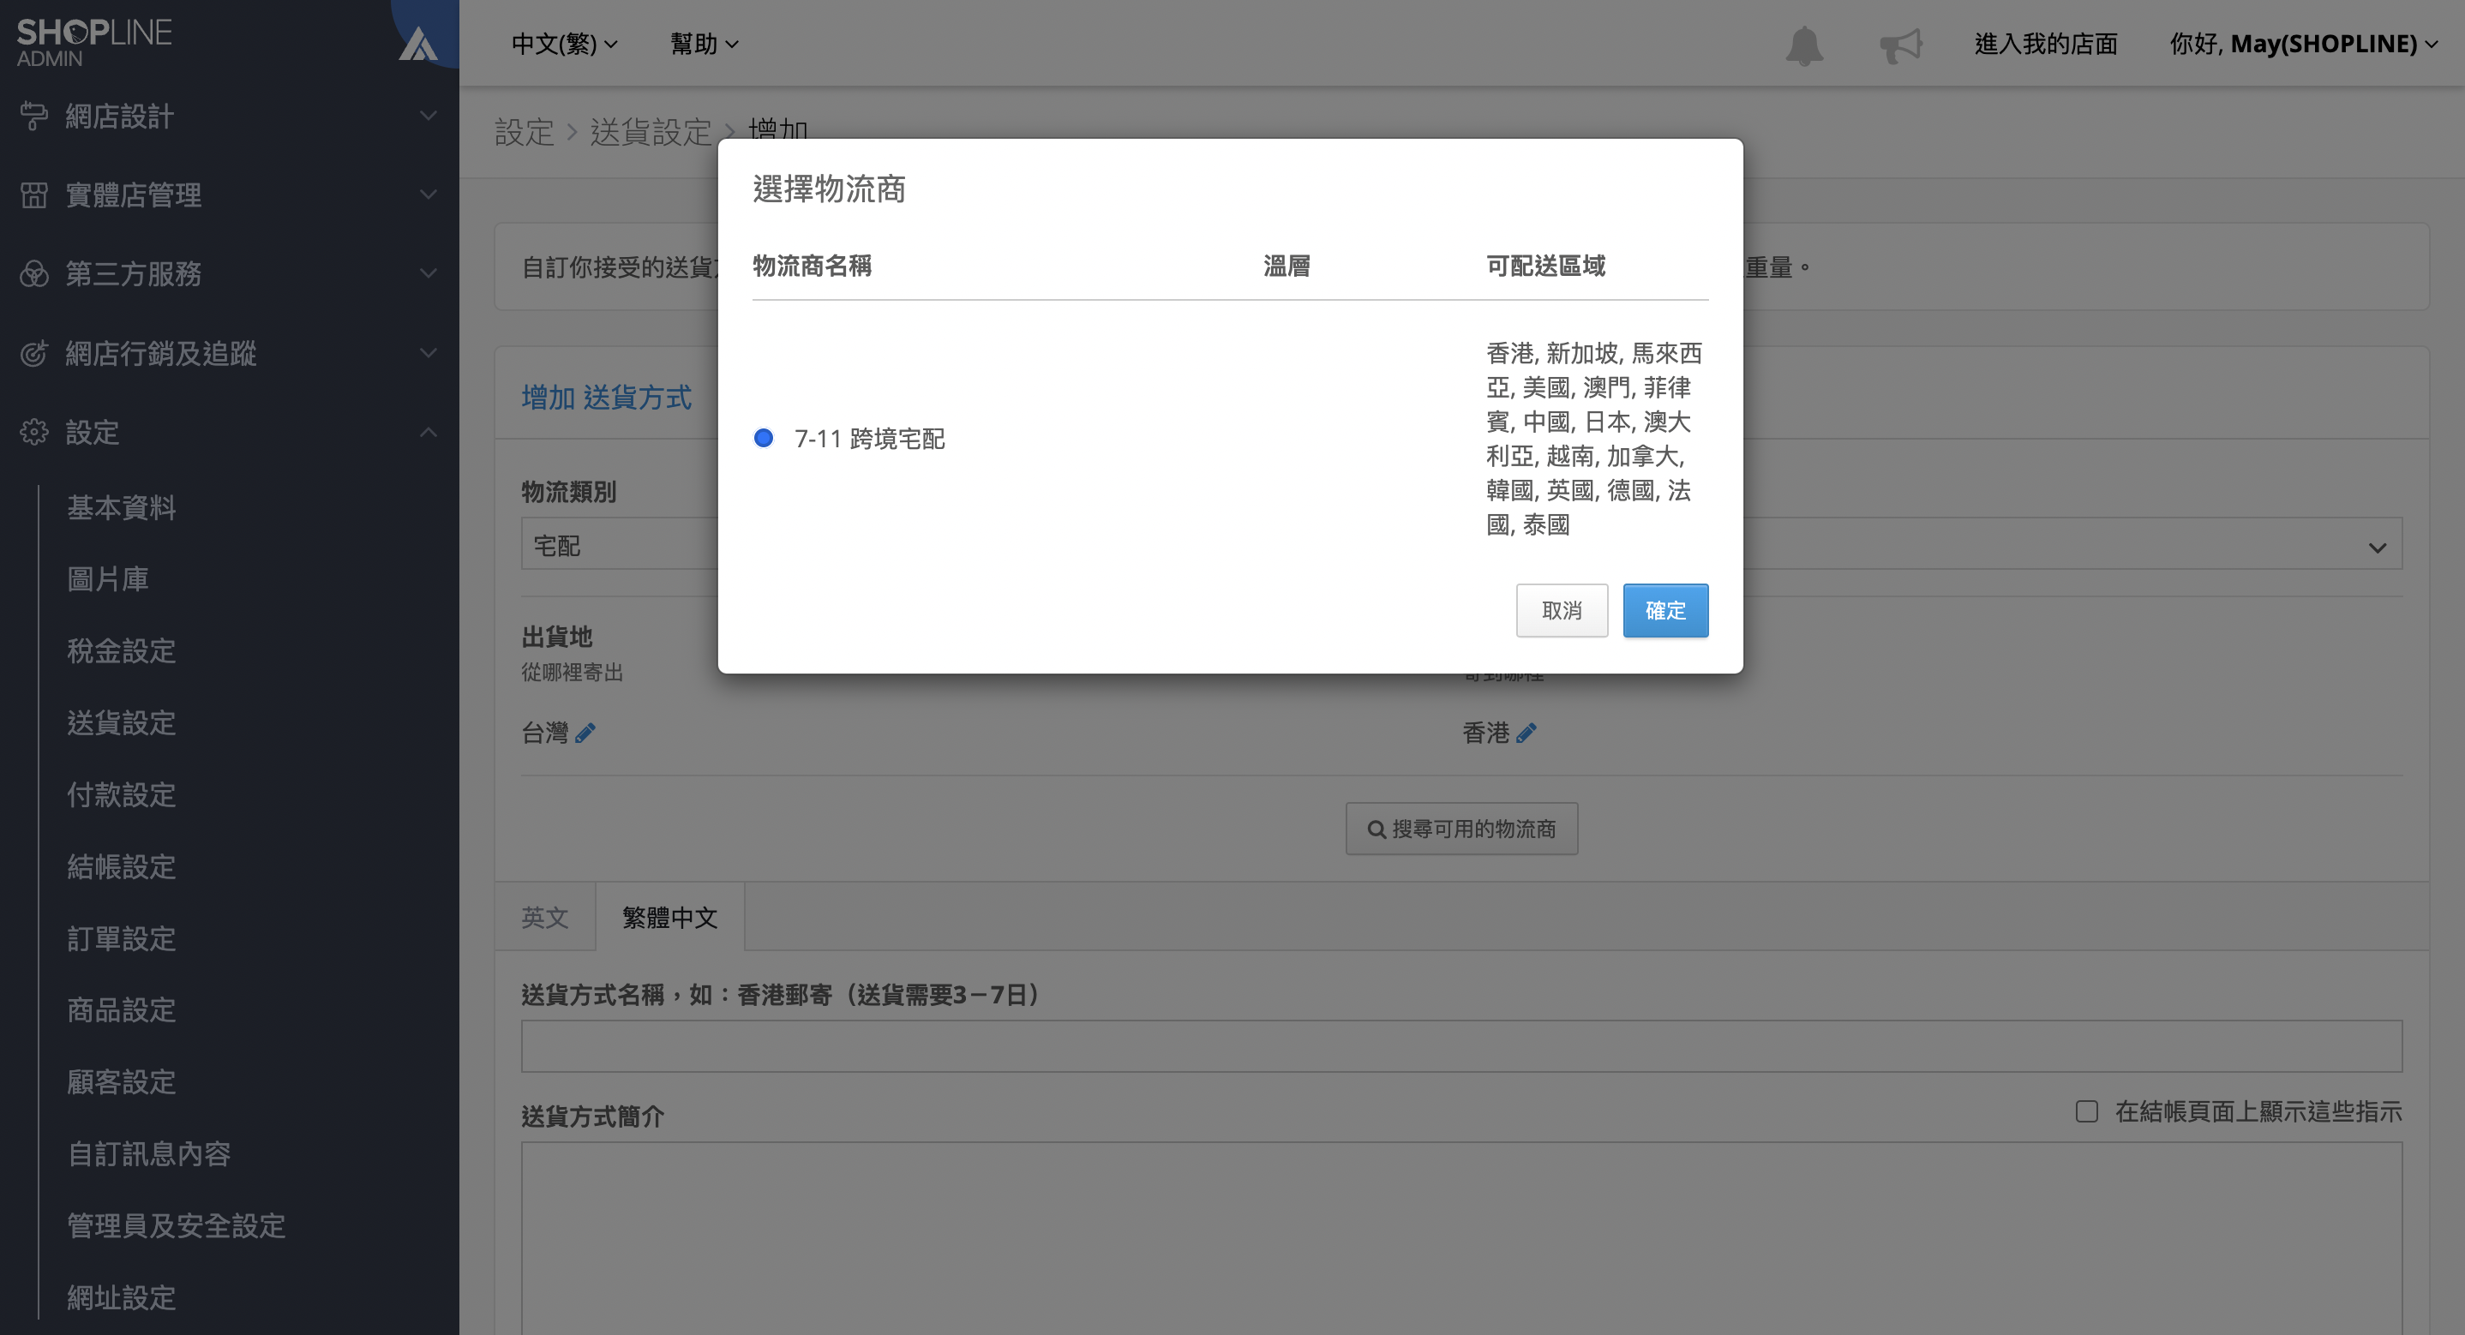Open the 幫助 help dropdown
2465x1335 pixels.
coord(705,44)
